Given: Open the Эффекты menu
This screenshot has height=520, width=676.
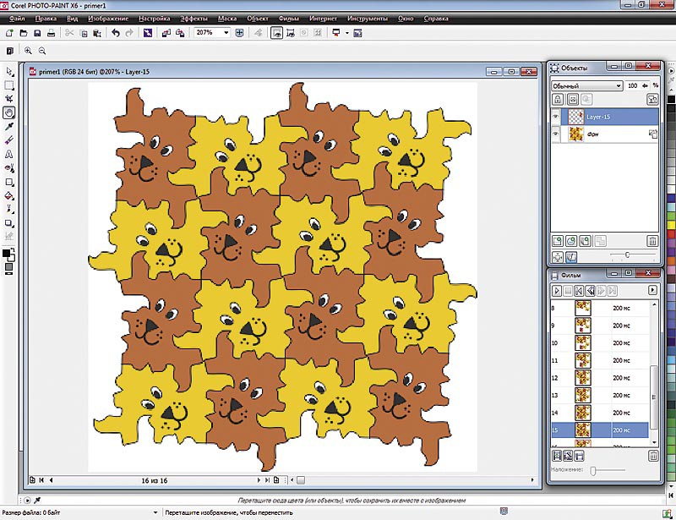Looking at the screenshot, I should pyautogui.click(x=194, y=19).
